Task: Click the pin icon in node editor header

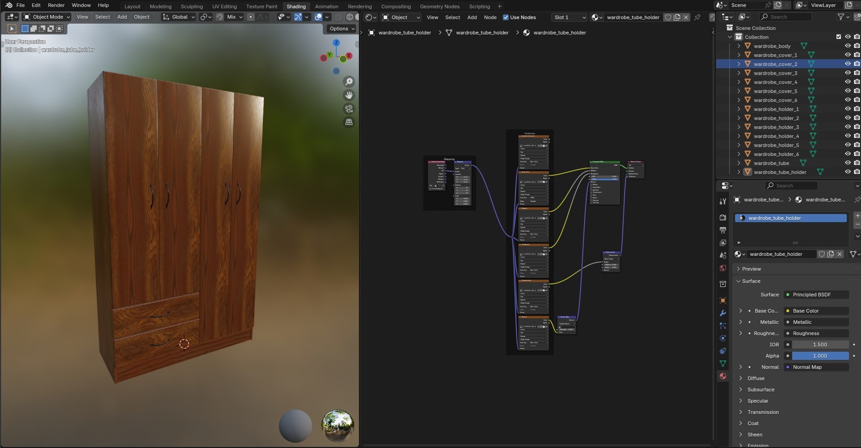Action: [x=697, y=17]
